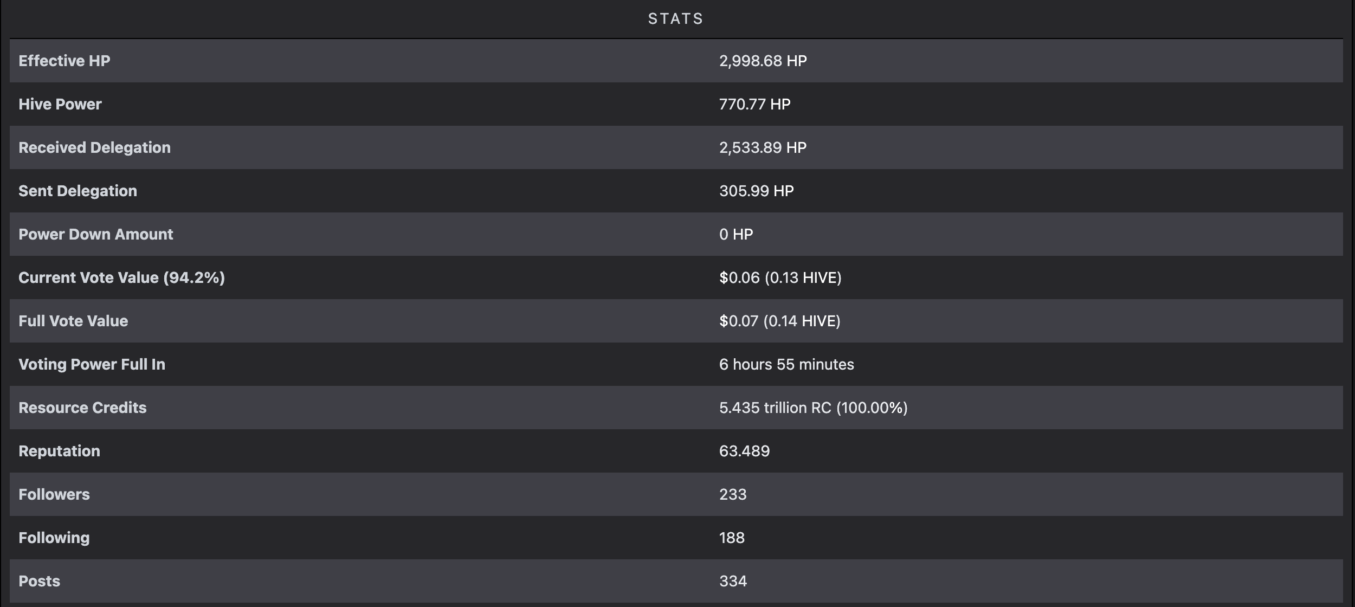Select the Power Down Amount label
Screen dimensions: 1355x607
96,234
